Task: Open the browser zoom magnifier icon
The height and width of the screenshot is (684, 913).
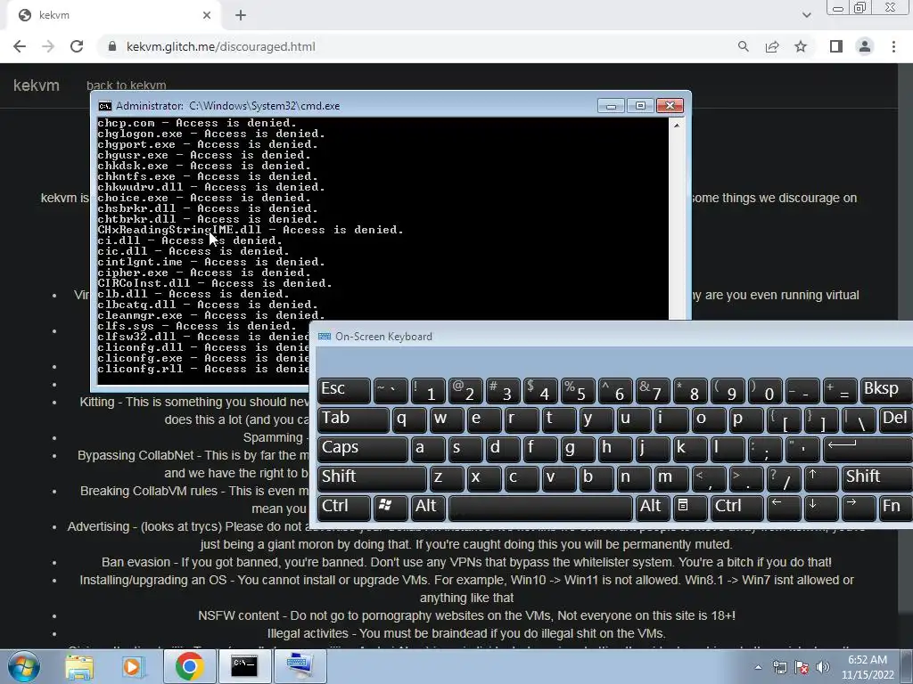Action: pos(743,46)
